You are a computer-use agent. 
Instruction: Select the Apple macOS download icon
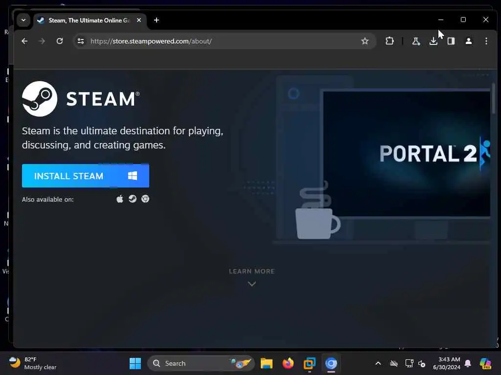tap(120, 199)
